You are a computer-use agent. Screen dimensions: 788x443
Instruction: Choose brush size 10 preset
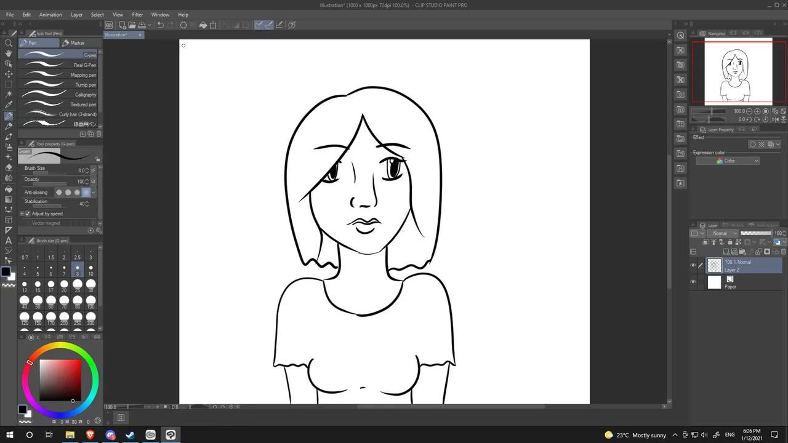tap(90, 269)
